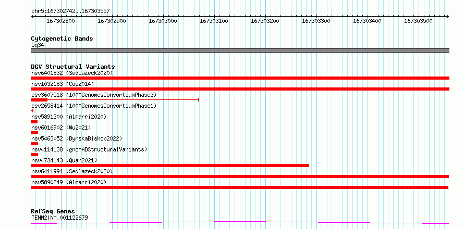Click the Cytogenetic Bands track title
464x229 pixels.
click(62, 39)
